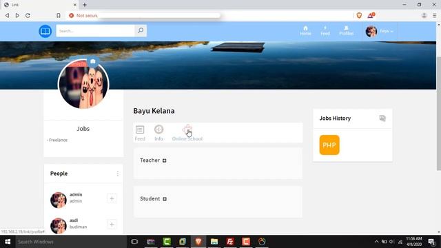Screen dimensions: 441x248
Task: Click the asdi user name
Action: click(74, 220)
